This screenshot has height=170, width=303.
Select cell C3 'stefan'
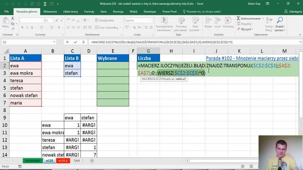point(72,73)
